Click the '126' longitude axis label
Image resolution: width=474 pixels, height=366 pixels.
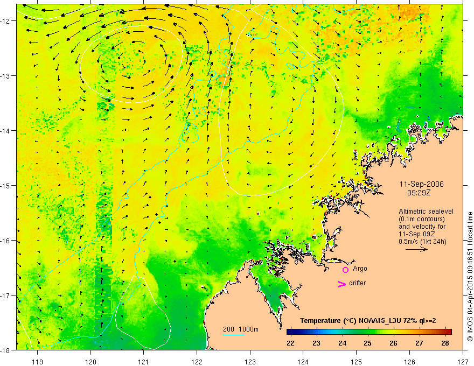tap(409, 362)
